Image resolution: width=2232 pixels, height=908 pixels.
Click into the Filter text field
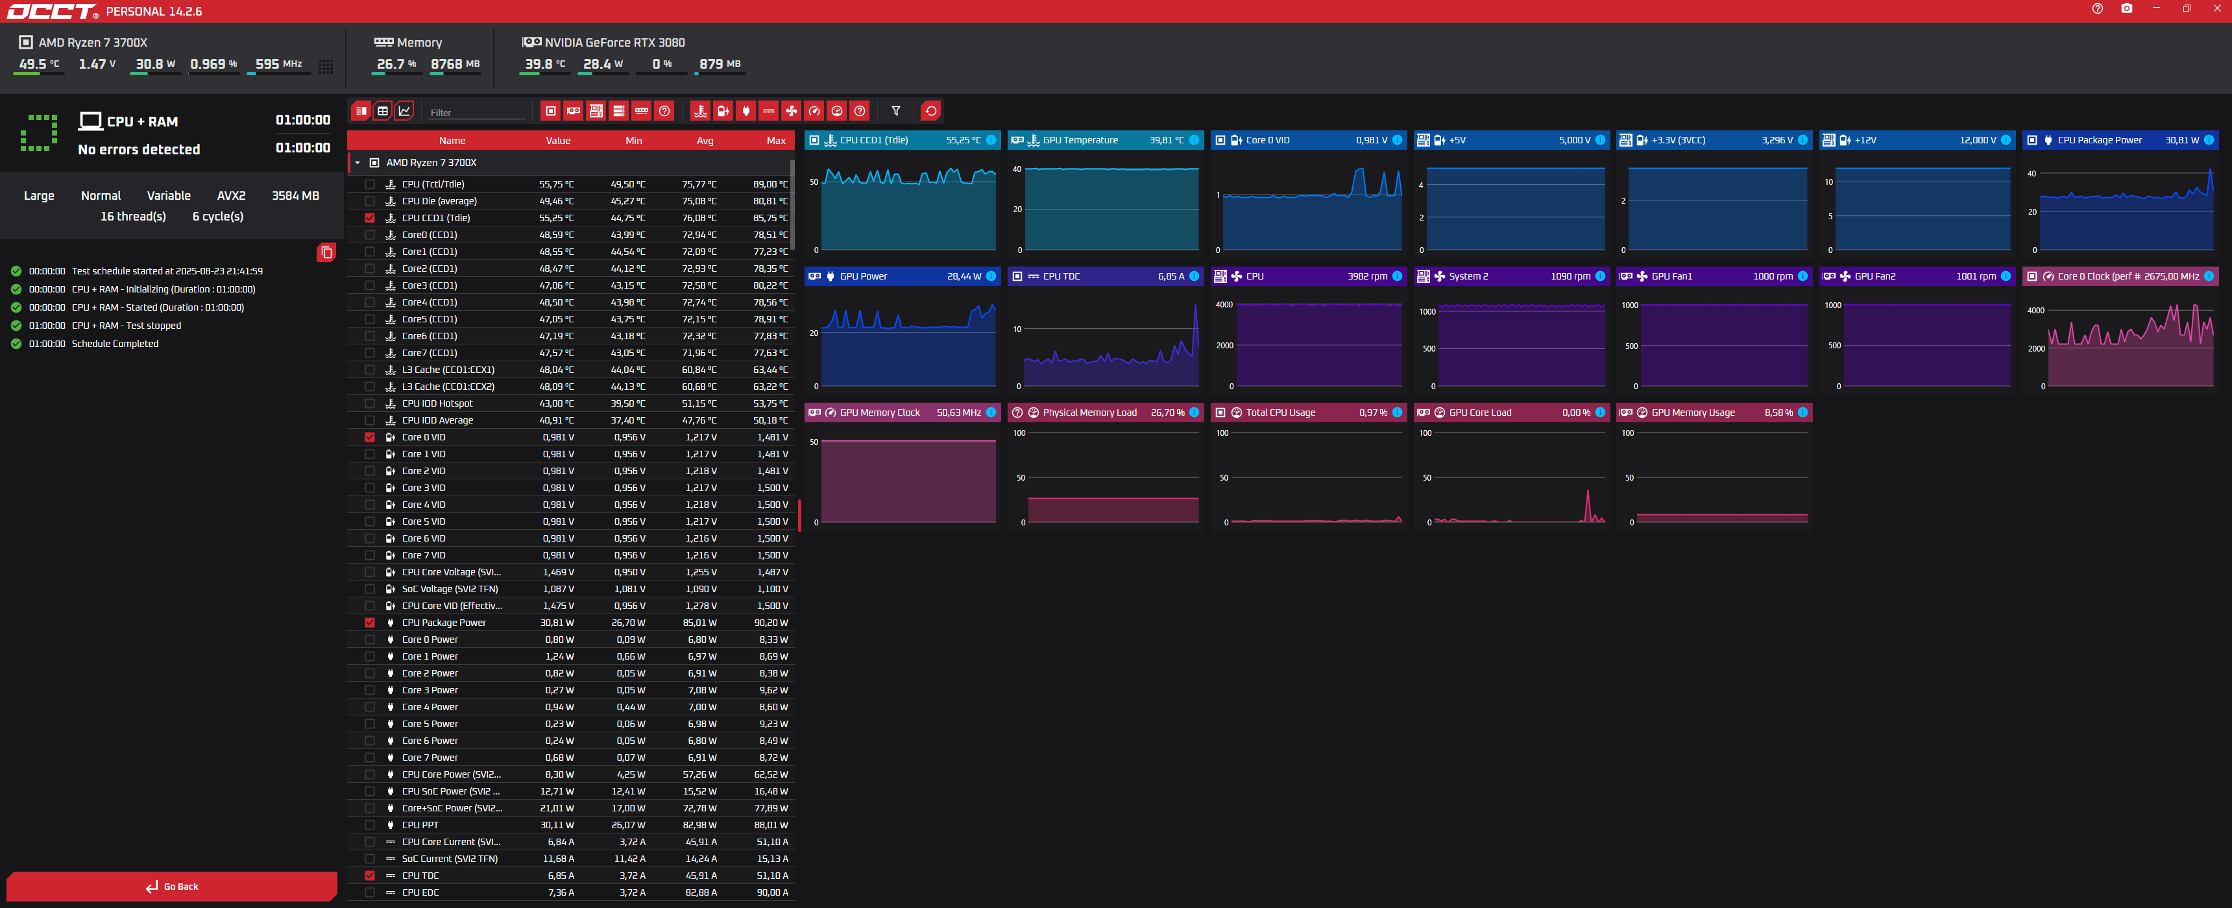476,113
